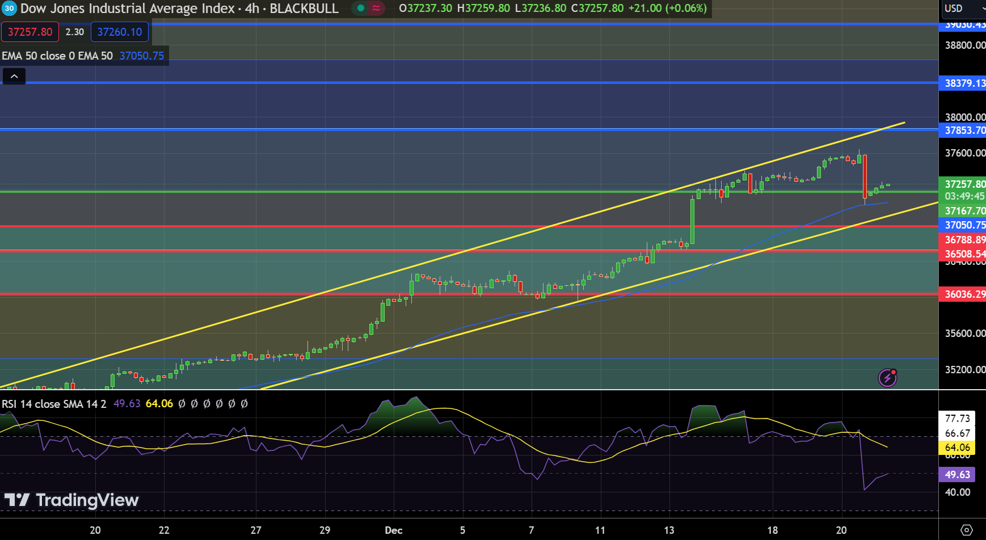This screenshot has height=540, width=986.
Task: Click the red sell price 37257.80 button
Action: point(30,32)
